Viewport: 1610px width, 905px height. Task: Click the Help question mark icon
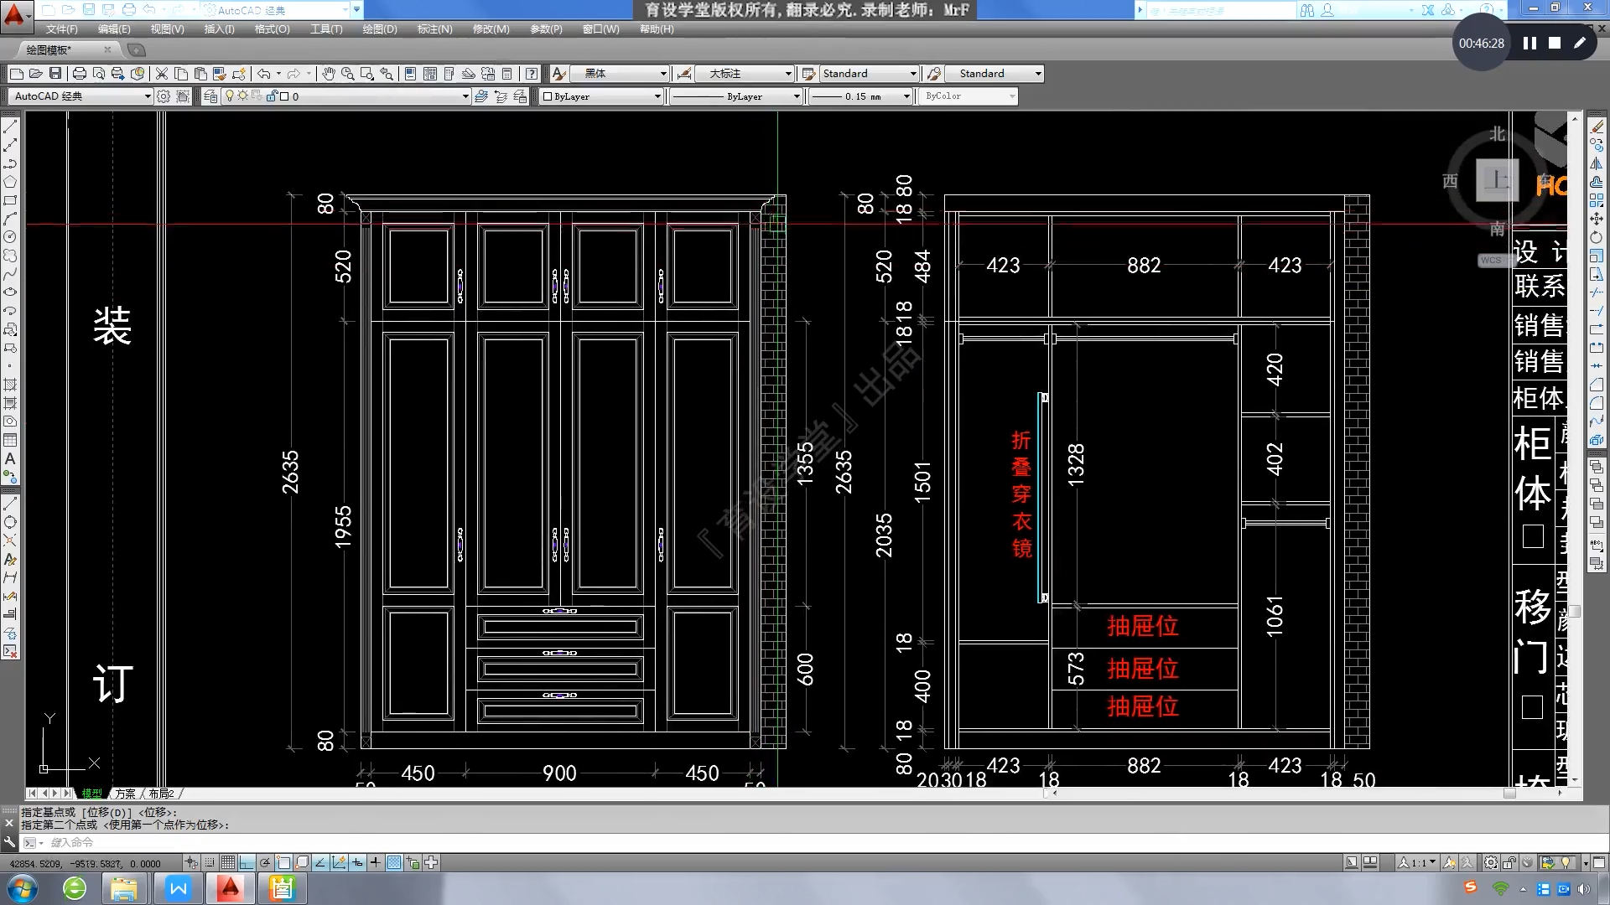pos(532,74)
